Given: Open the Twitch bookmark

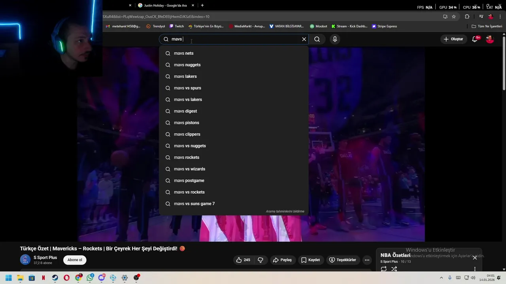Looking at the screenshot, I should click(177, 26).
